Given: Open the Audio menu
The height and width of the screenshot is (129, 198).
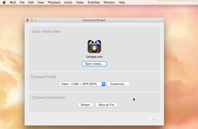Looking at the screenshot, I should tap(68, 2).
